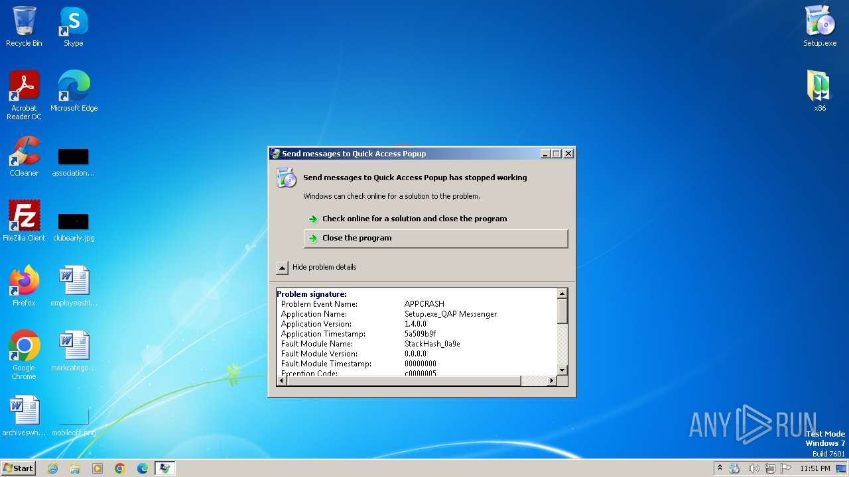Select the markcatego Word document
849x477 pixels.
tap(74, 351)
